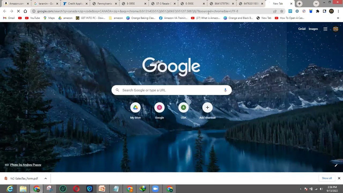The height and width of the screenshot is (193, 343).
Task: Share this page via address bar icon
Action: tap(275, 11)
